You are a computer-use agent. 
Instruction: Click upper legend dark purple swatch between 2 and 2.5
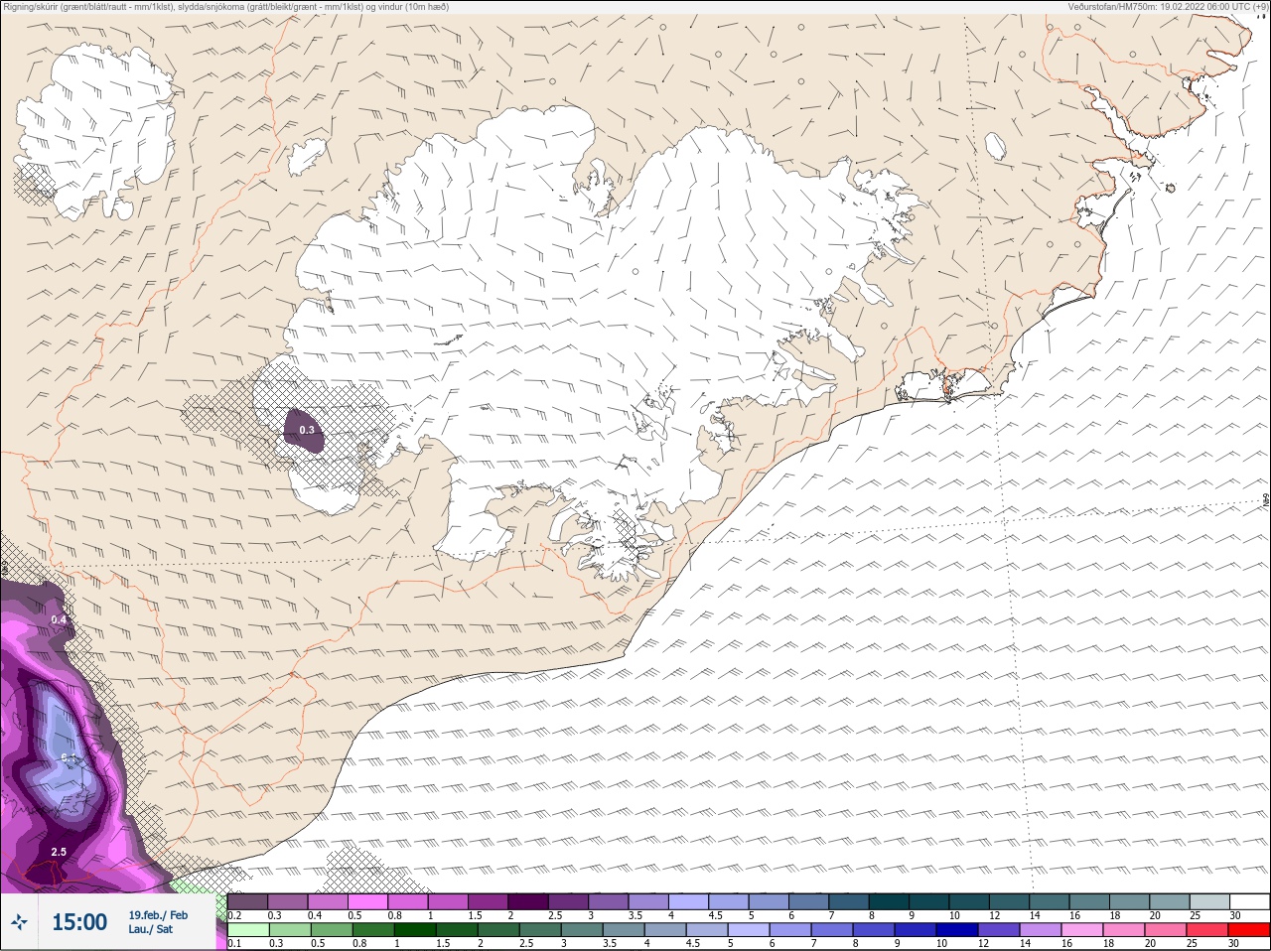click(x=528, y=901)
